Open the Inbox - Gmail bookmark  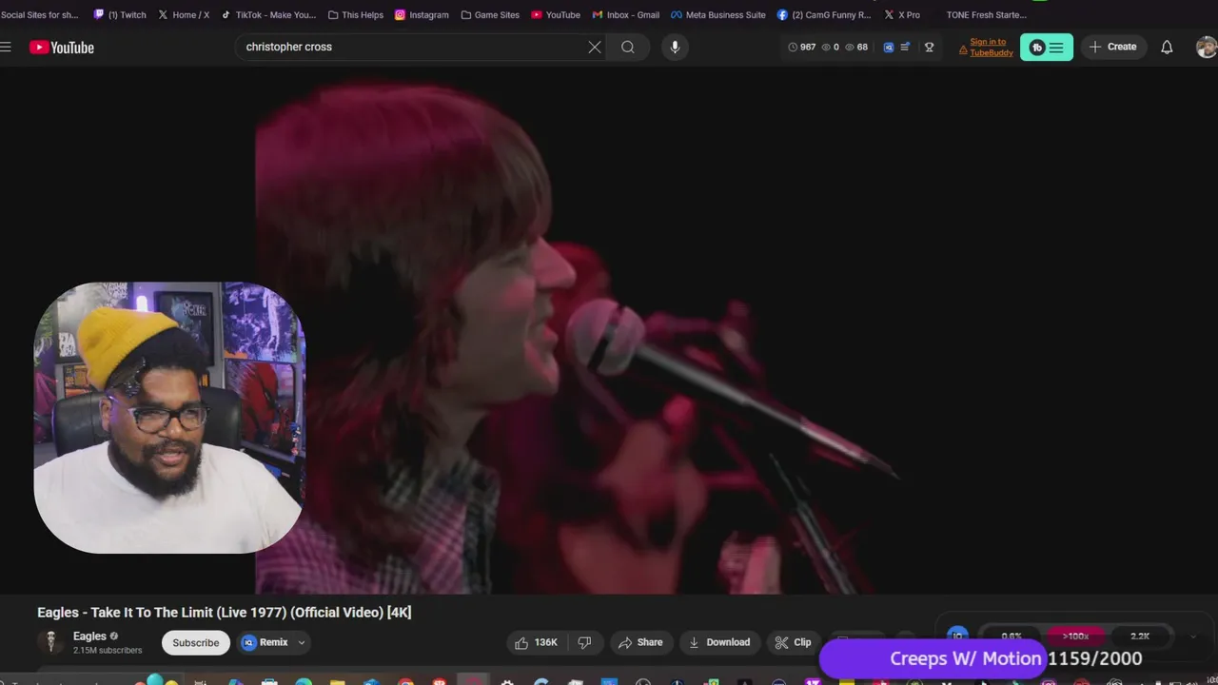click(625, 15)
